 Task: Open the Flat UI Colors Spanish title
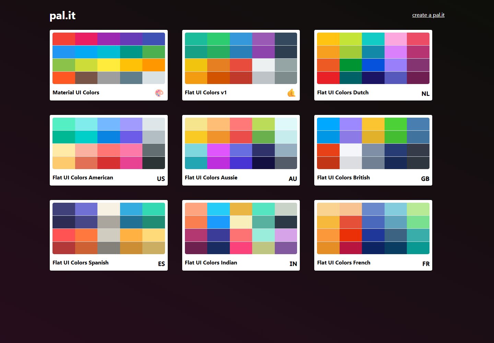tap(81, 263)
